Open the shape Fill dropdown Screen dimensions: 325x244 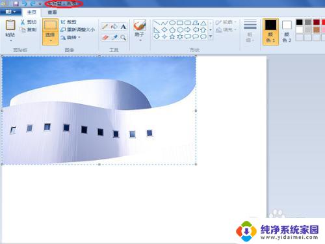point(226,29)
